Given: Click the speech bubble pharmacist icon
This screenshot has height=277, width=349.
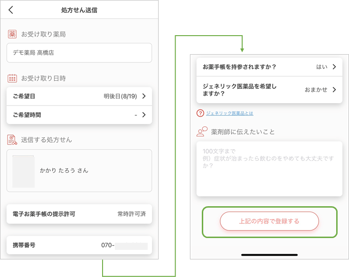Looking at the screenshot, I should [x=202, y=132].
